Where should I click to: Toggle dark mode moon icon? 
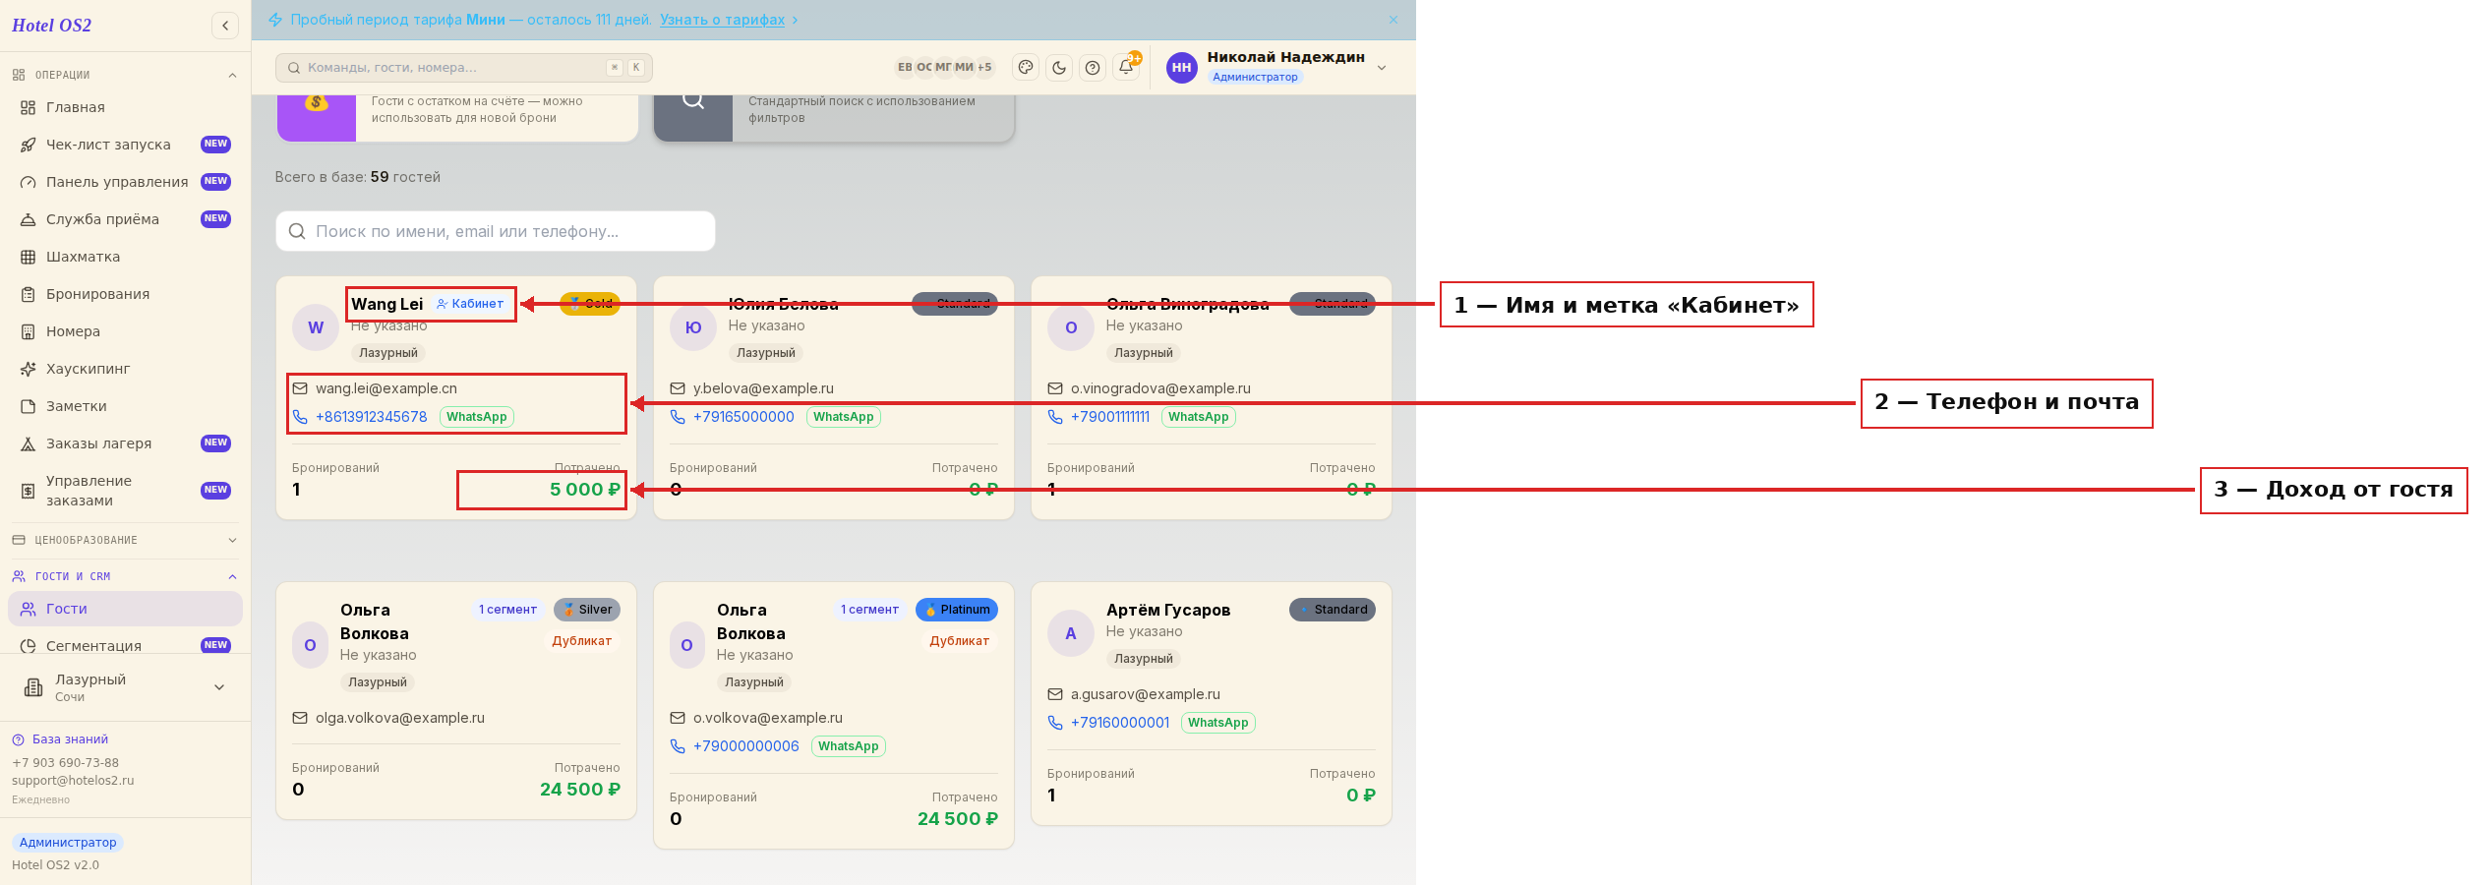pyautogui.click(x=1059, y=67)
